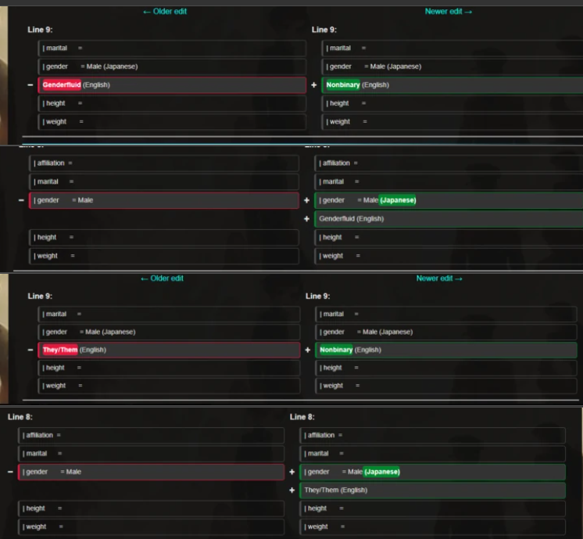Click minus marker beside removed They/Them (English) line

(30, 350)
